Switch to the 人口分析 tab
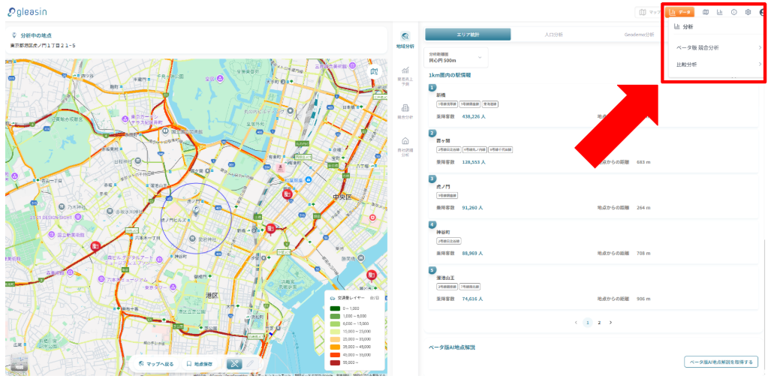768x379 pixels. pyautogui.click(x=553, y=35)
